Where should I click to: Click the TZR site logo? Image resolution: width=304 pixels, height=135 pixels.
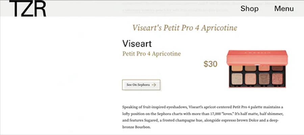[28, 9]
